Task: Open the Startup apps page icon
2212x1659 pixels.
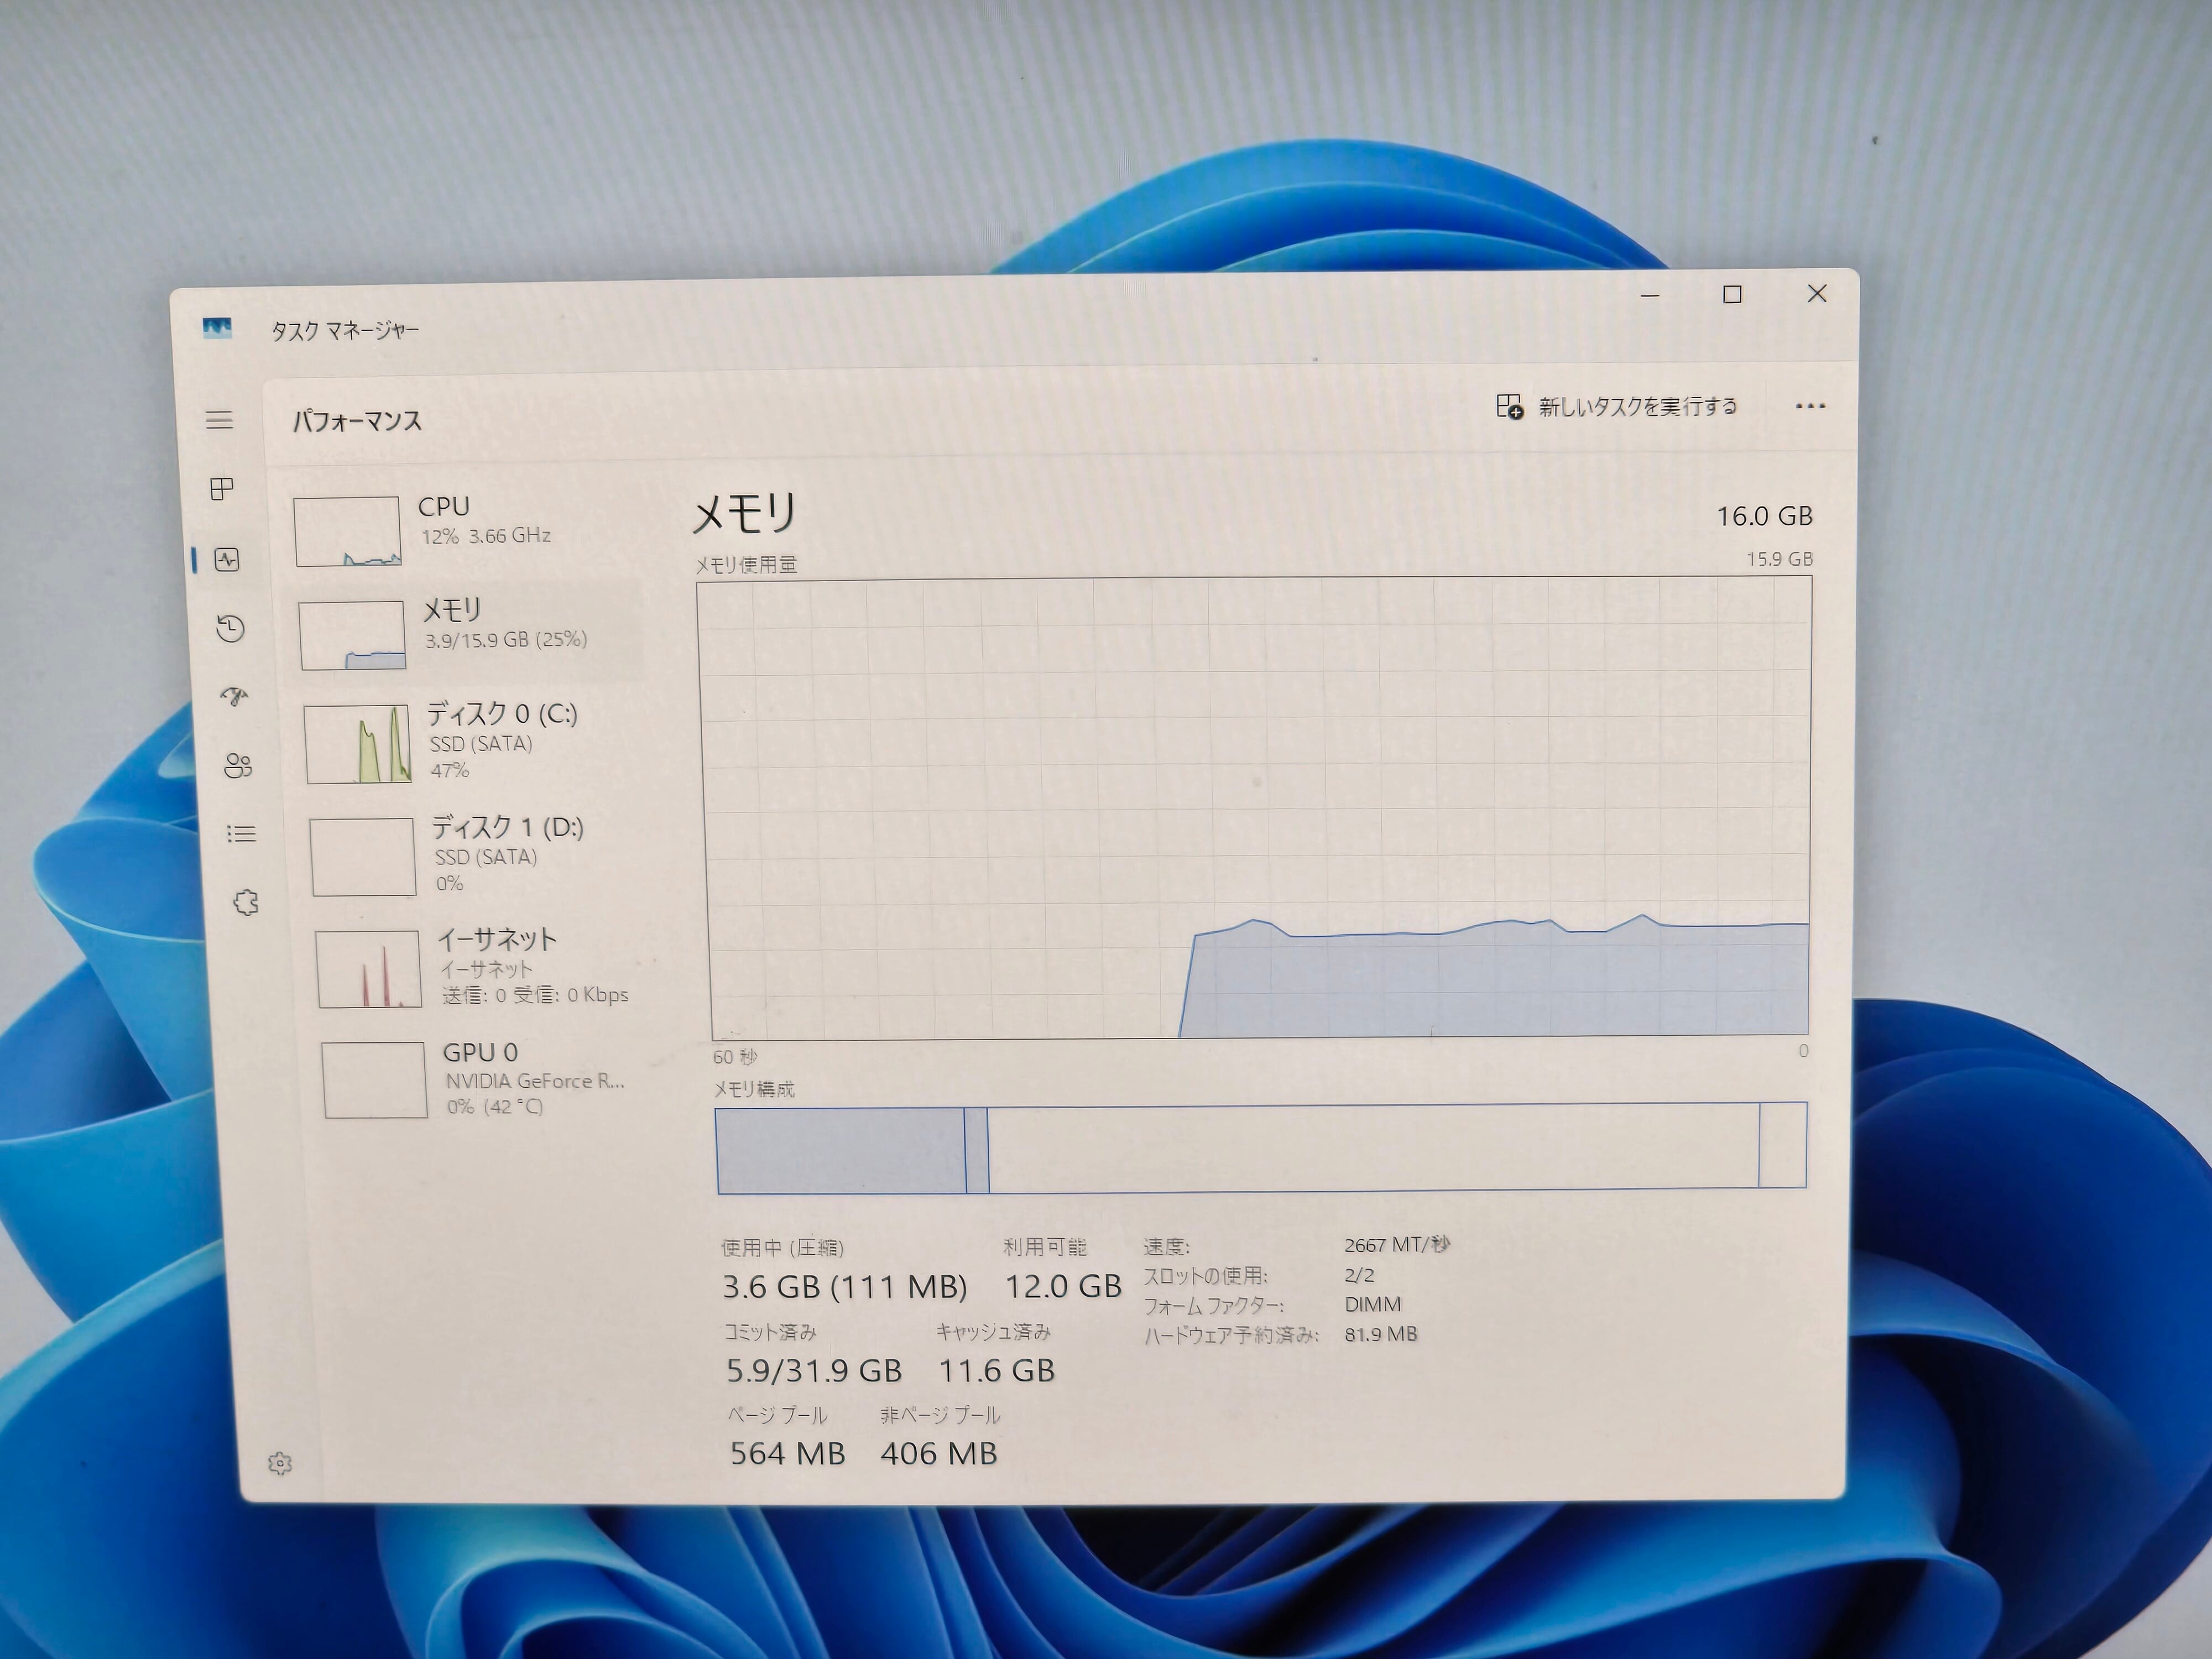Action: coord(234,697)
